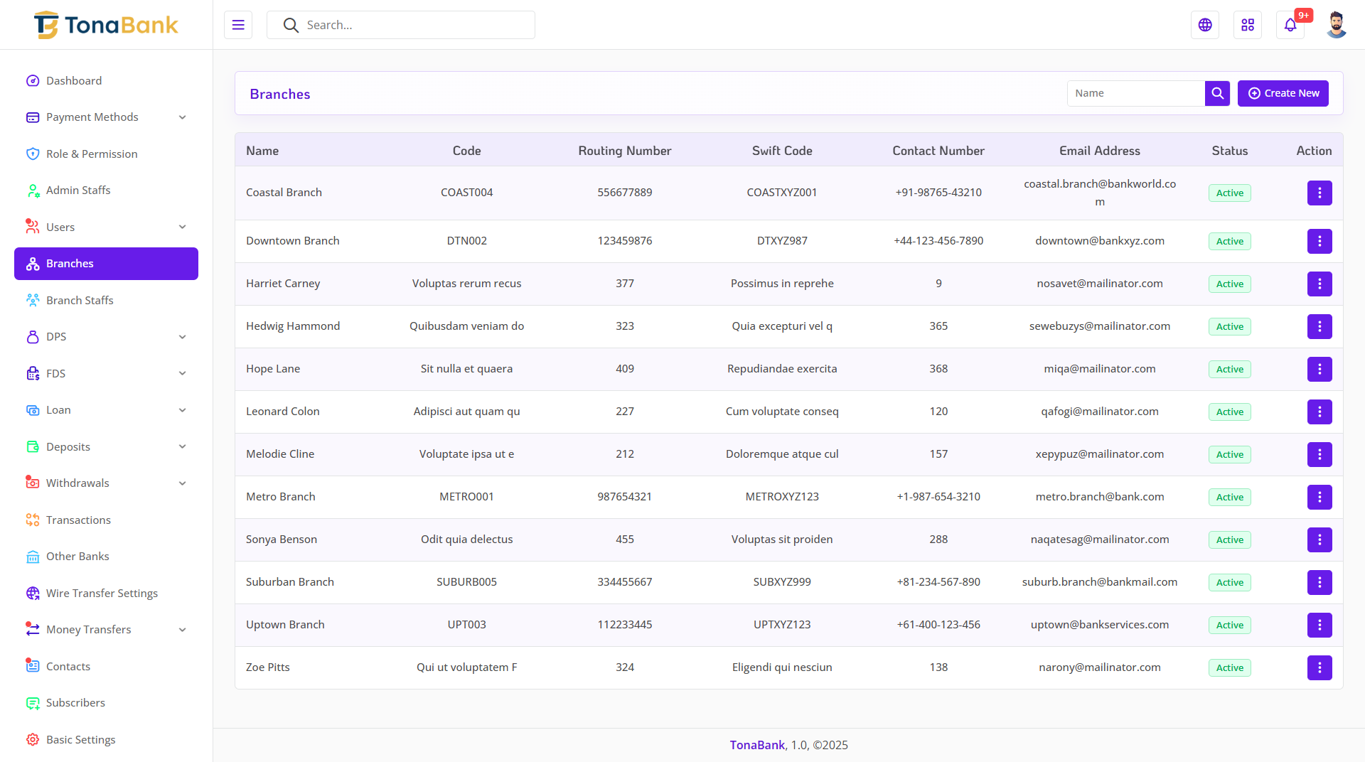The image size is (1365, 762).
Task: Open the language globe icon
Action: point(1205,25)
